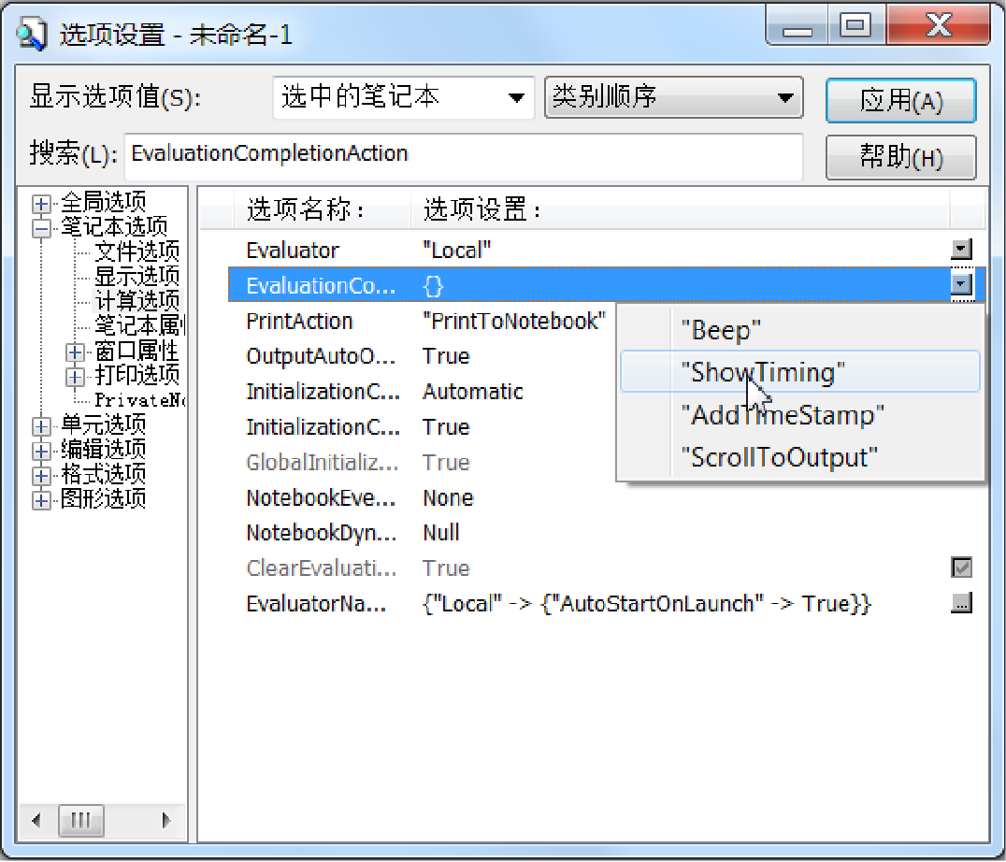Select the 图形选项 tree label

(103, 498)
